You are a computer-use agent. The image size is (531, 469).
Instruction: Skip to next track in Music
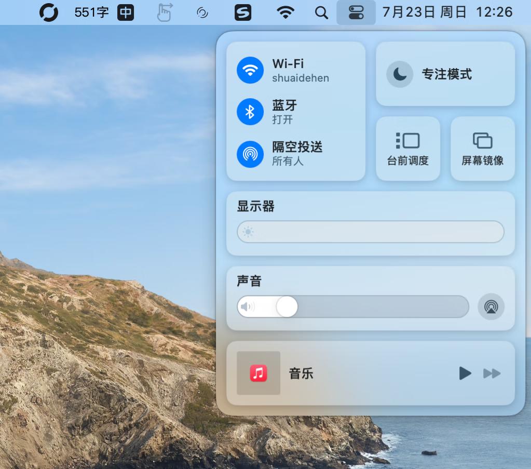coord(491,373)
